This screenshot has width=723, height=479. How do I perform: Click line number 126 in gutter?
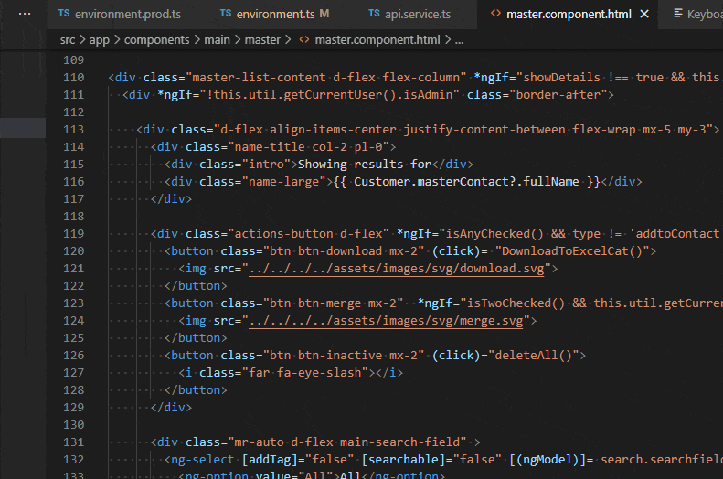coord(73,356)
